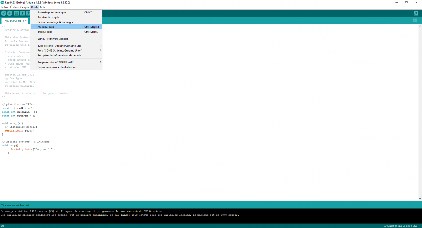The height and width of the screenshot is (228, 422).
Task: Click the New sketch icon
Action: coord(16,13)
